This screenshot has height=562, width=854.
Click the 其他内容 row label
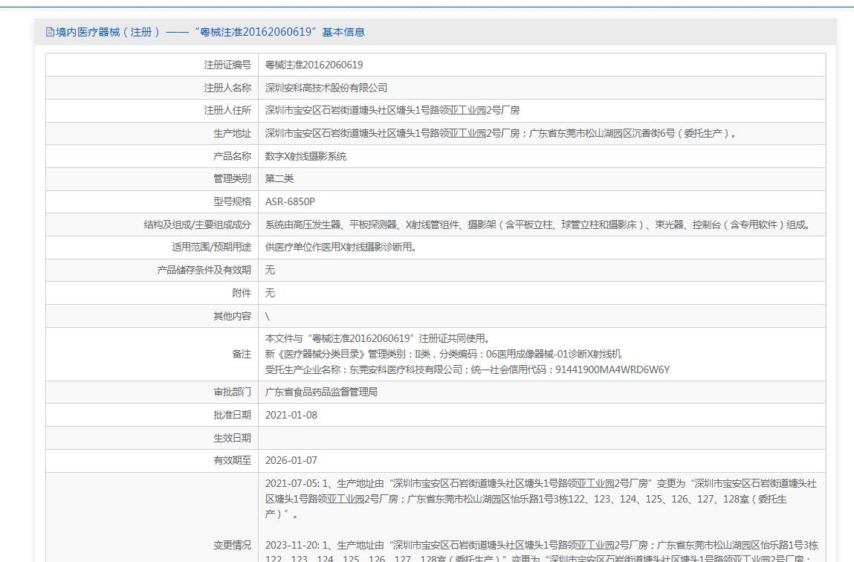(232, 316)
